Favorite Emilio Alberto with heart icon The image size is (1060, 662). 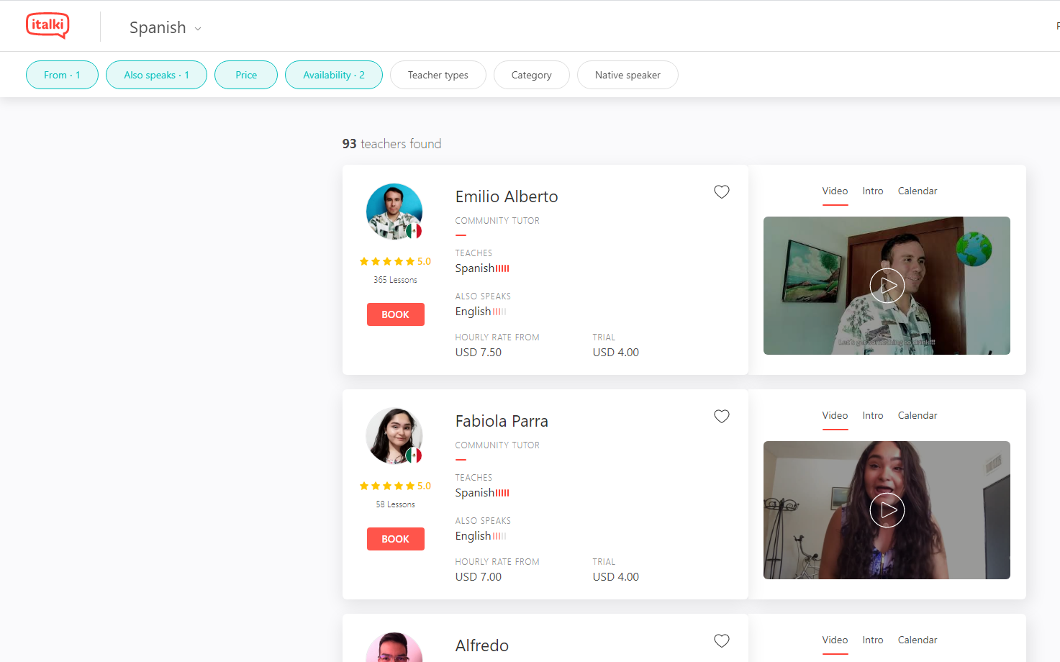click(x=722, y=191)
